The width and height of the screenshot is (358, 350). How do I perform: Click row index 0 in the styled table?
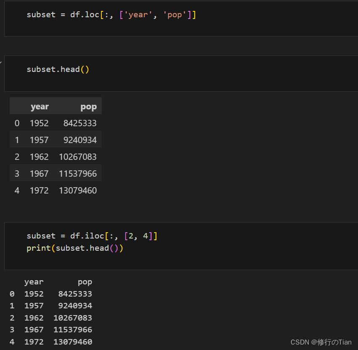17,123
